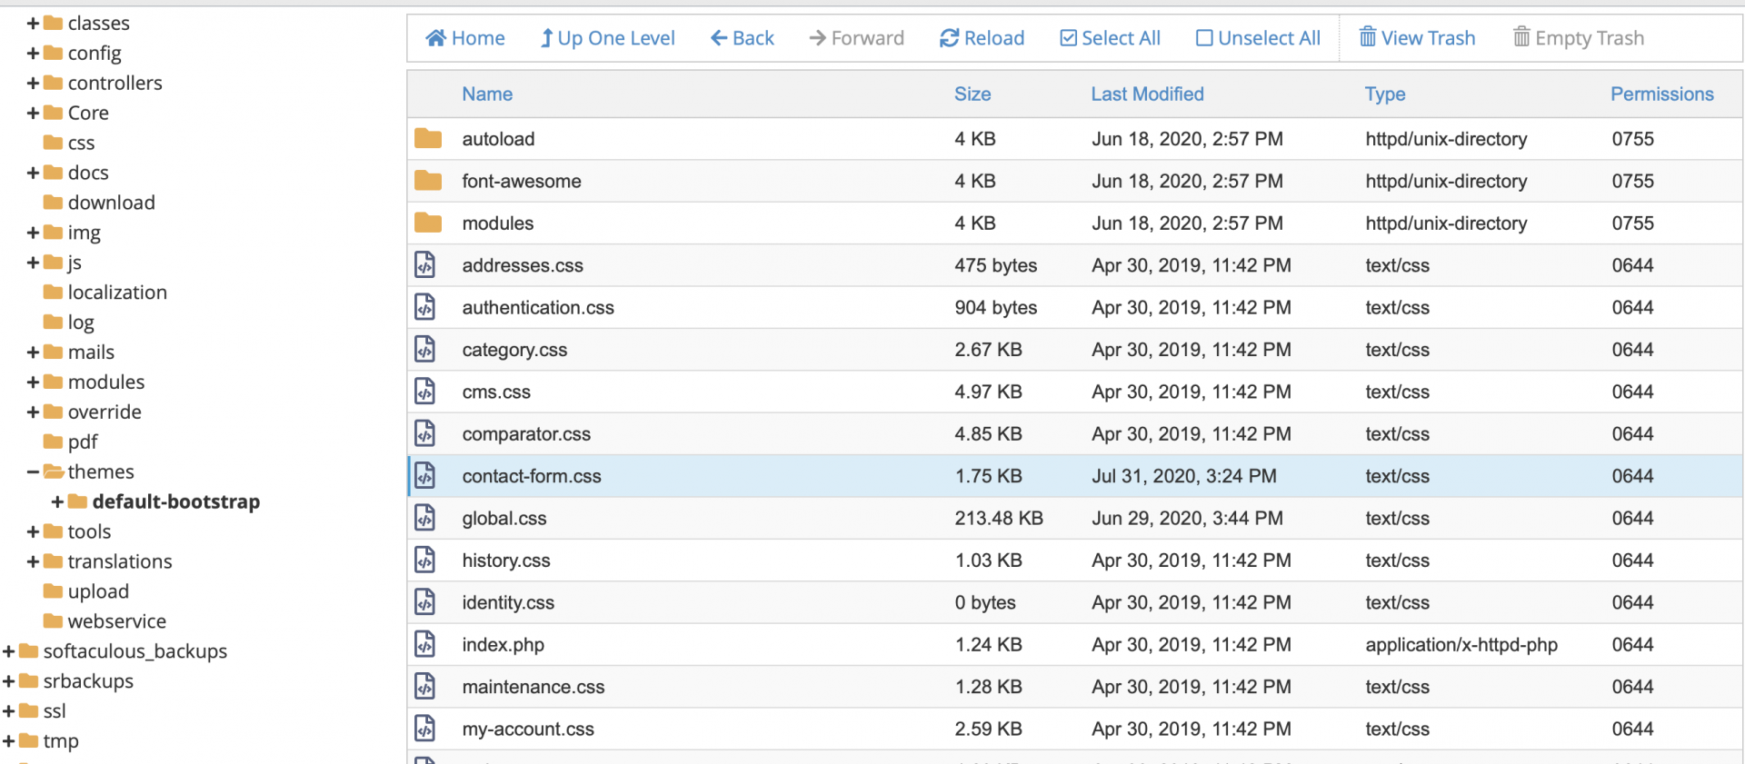The height and width of the screenshot is (764, 1745).
Task: Expand the classes folder in tree
Action: tap(33, 23)
